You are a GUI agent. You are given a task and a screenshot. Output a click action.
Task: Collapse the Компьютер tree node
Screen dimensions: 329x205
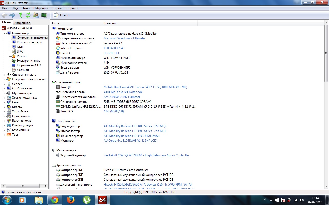tap(4, 33)
